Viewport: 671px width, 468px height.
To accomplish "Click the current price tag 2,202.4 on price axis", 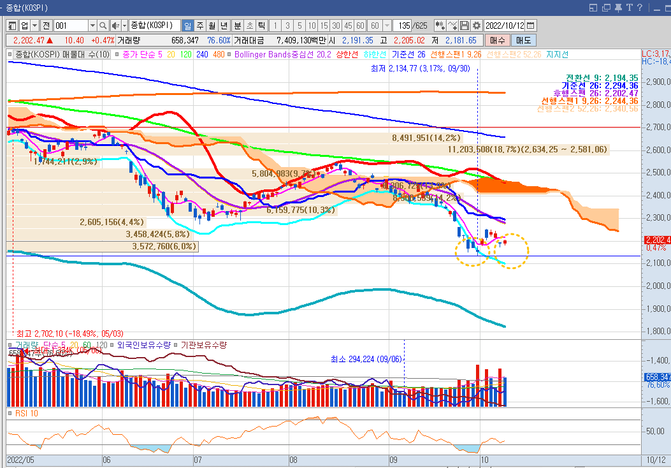I will [x=658, y=240].
